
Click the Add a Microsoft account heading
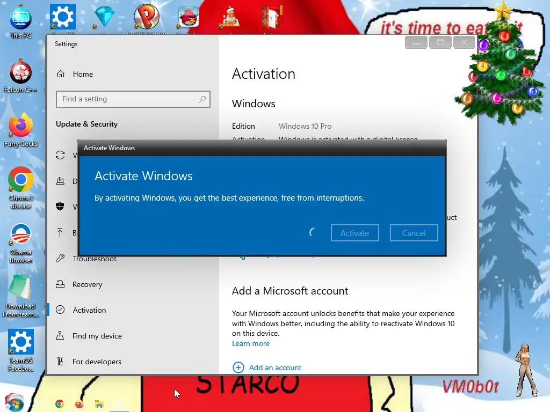pyautogui.click(x=290, y=291)
